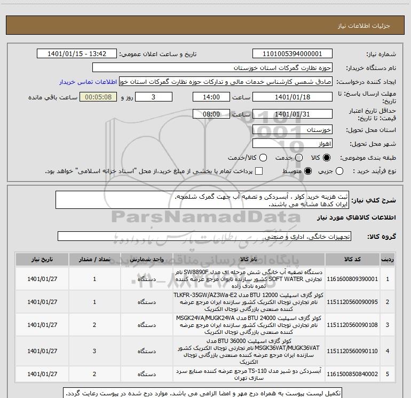Select the کالا/خدمت radio button
Screen dimensions: 411x398
click(x=263, y=158)
